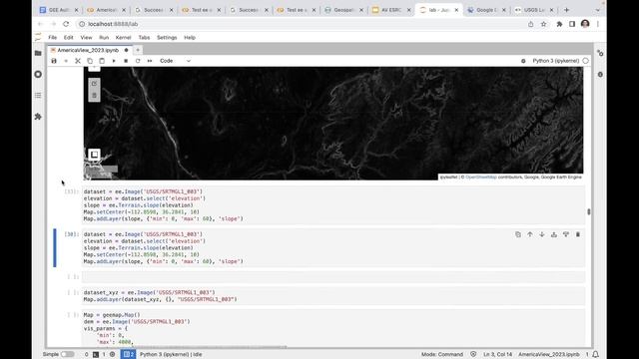The height and width of the screenshot is (359, 639).
Task: Open the browser three-dot menu
Action: tap(598, 24)
